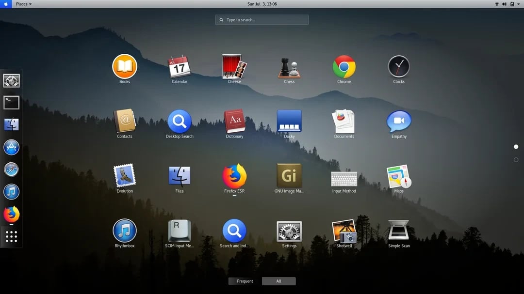Open the Dictionary app
Image resolution: width=524 pixels, height=294 pixels.
(234, 121)
